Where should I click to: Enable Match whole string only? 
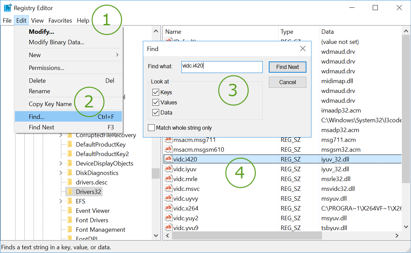point(151,128)
